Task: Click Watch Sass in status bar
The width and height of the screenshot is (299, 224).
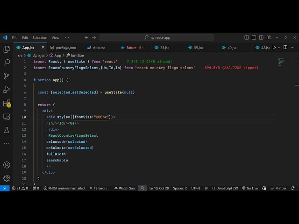Action: click(125, 188)
